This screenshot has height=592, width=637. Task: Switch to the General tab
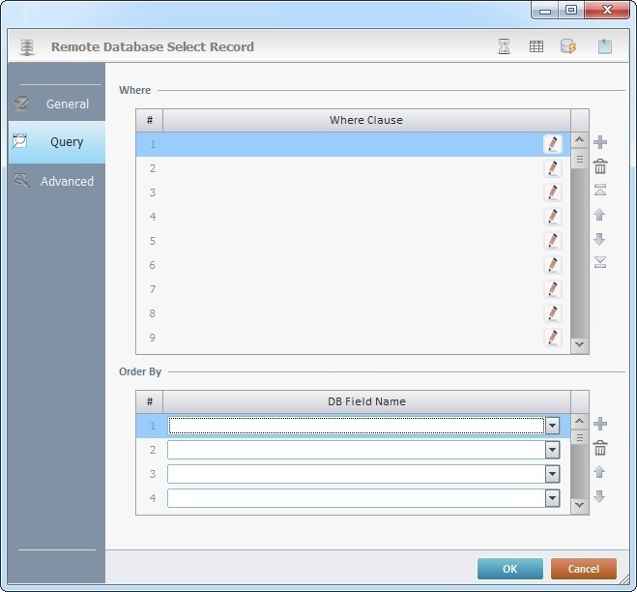click(56, 104)
